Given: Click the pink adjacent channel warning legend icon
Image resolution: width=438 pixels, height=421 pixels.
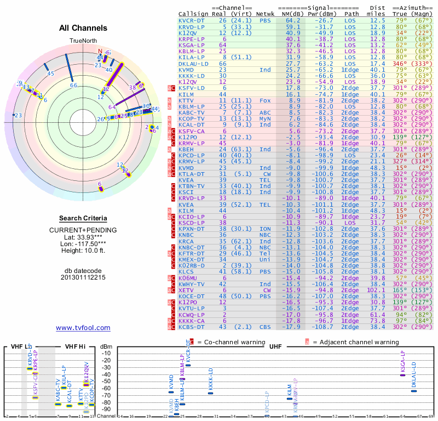Looking at the screenshot, I should (x=307, y=342).
